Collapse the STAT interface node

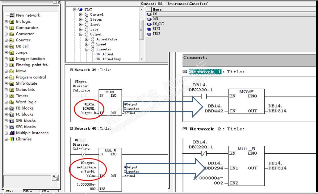[x=75, y=10]
